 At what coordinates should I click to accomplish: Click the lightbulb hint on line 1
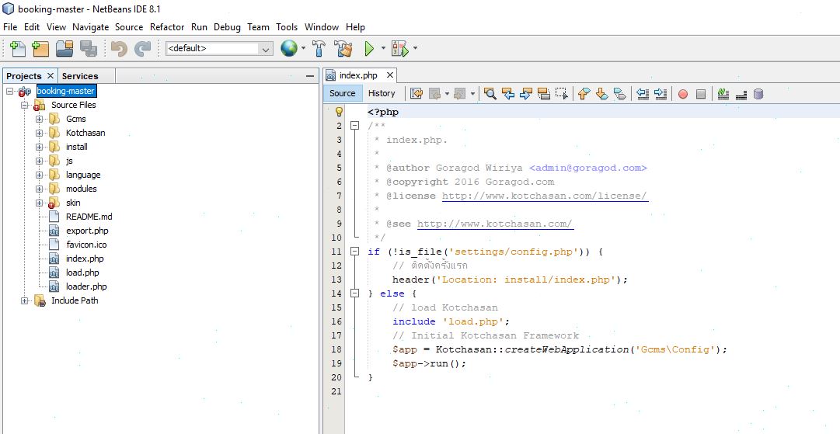[x=339, y=112]
